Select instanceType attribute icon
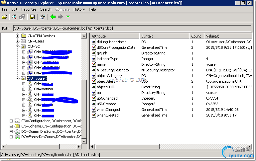256x161 pixels. point(94,59)
